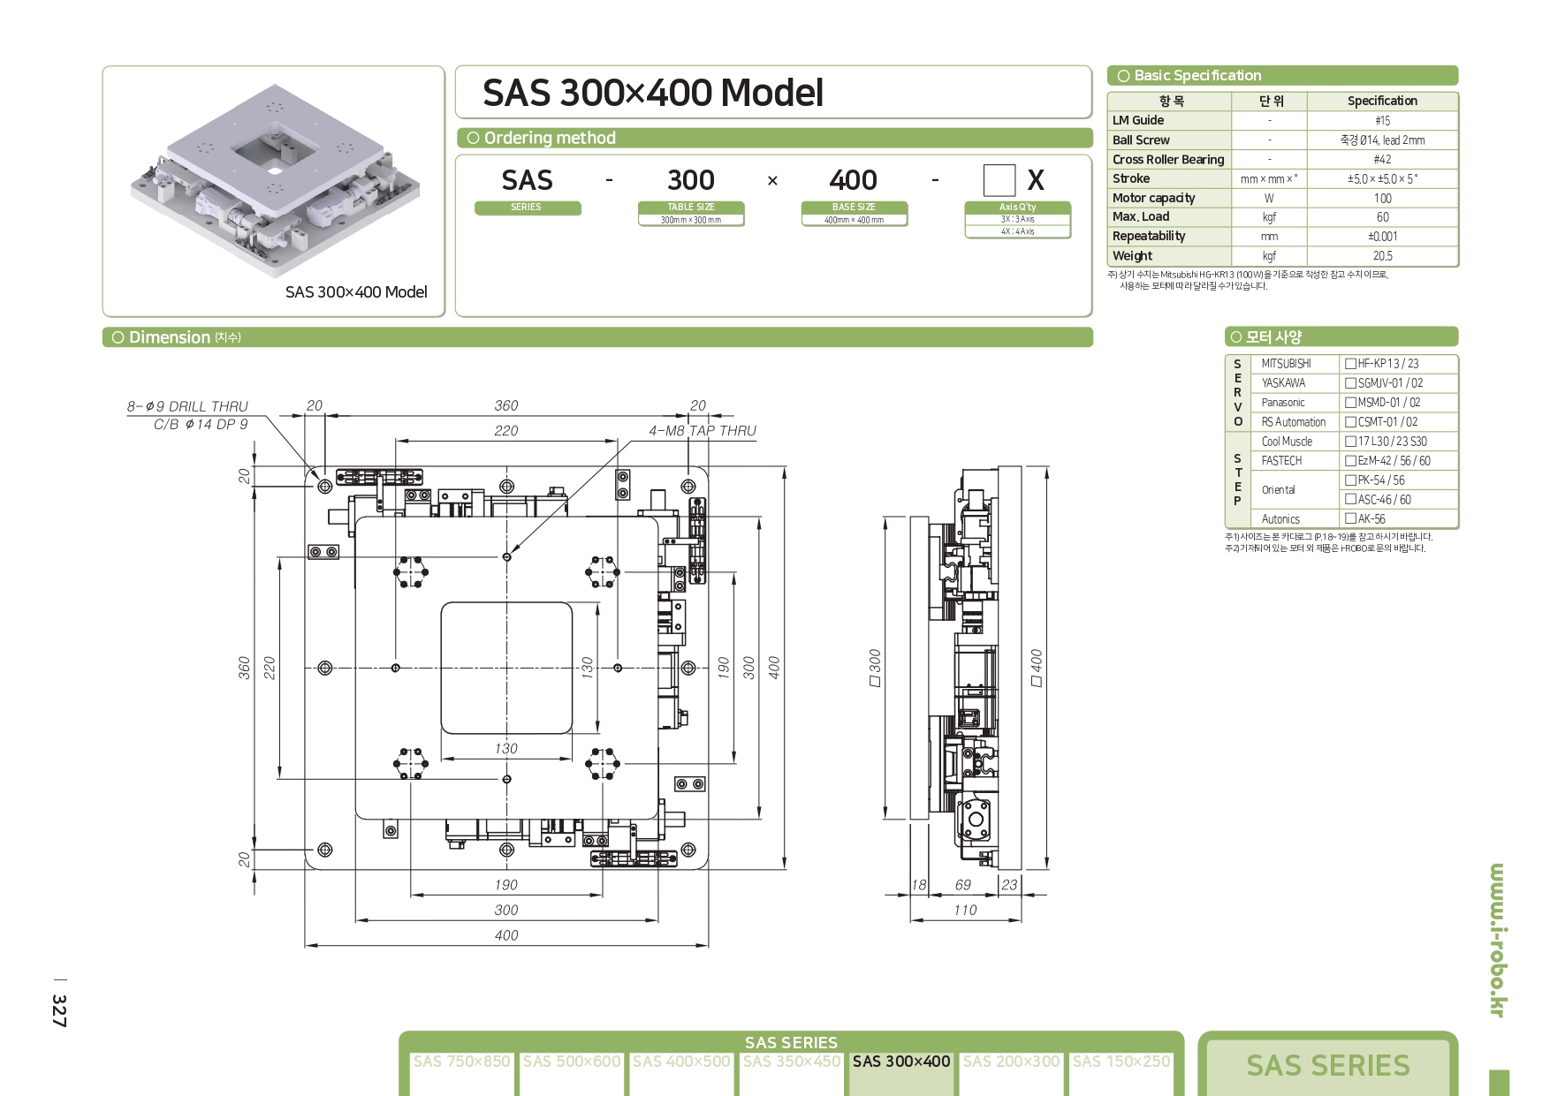Viewport: 1550px width, 1096px height.
Task: Click the LM Guide row label
Action: coord(1138,120)
